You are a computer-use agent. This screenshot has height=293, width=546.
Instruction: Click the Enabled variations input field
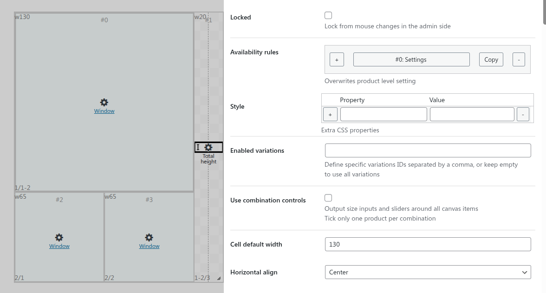pyautogui.click(x=428, y=150)
